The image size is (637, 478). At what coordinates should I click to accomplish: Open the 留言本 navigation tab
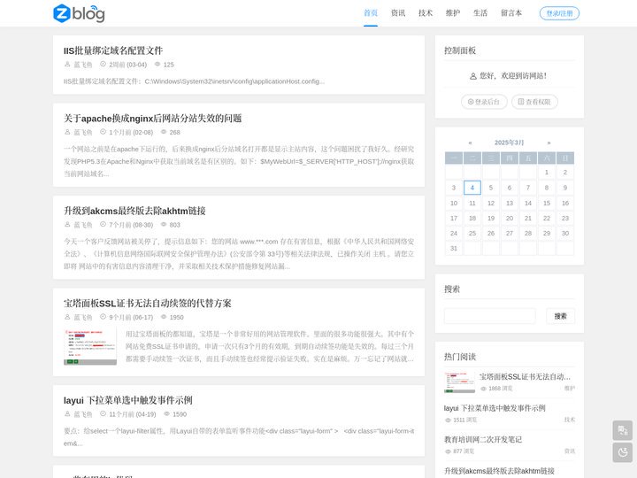[x=511, y=13]
